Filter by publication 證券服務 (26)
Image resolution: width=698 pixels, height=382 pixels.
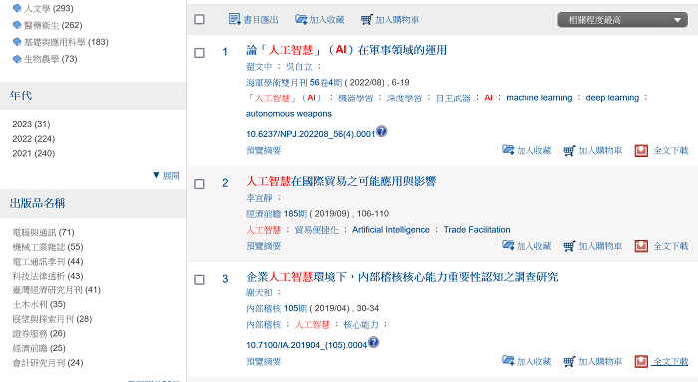(39, 333)
